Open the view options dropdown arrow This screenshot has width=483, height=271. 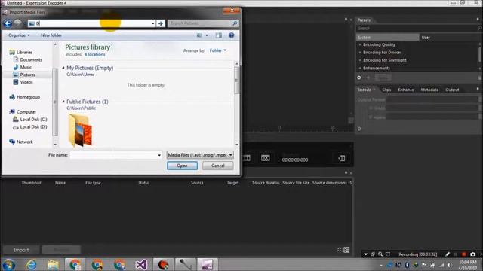(207, 35)
